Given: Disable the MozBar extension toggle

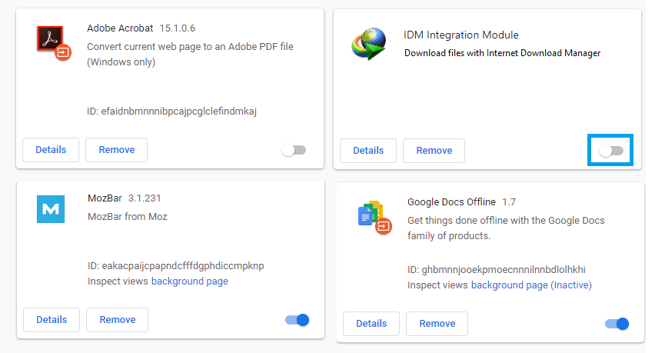Looking at the screenshot, I should pyautogui.click(x=298, y=320).
